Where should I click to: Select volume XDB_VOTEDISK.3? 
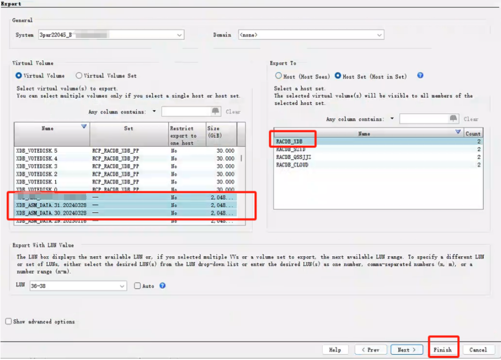coord(125,166)
